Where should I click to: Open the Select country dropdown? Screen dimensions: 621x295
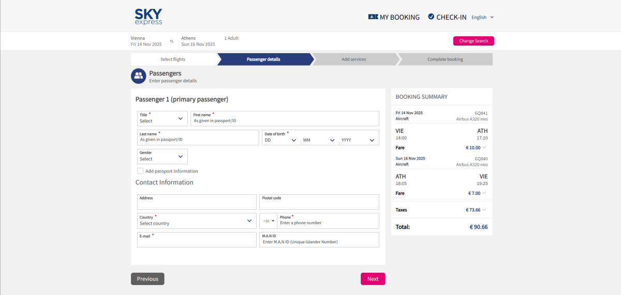[x=197, y=221]
